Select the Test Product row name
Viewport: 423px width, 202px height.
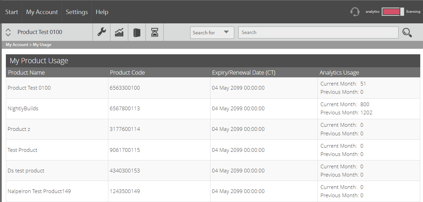coord(22,150)
